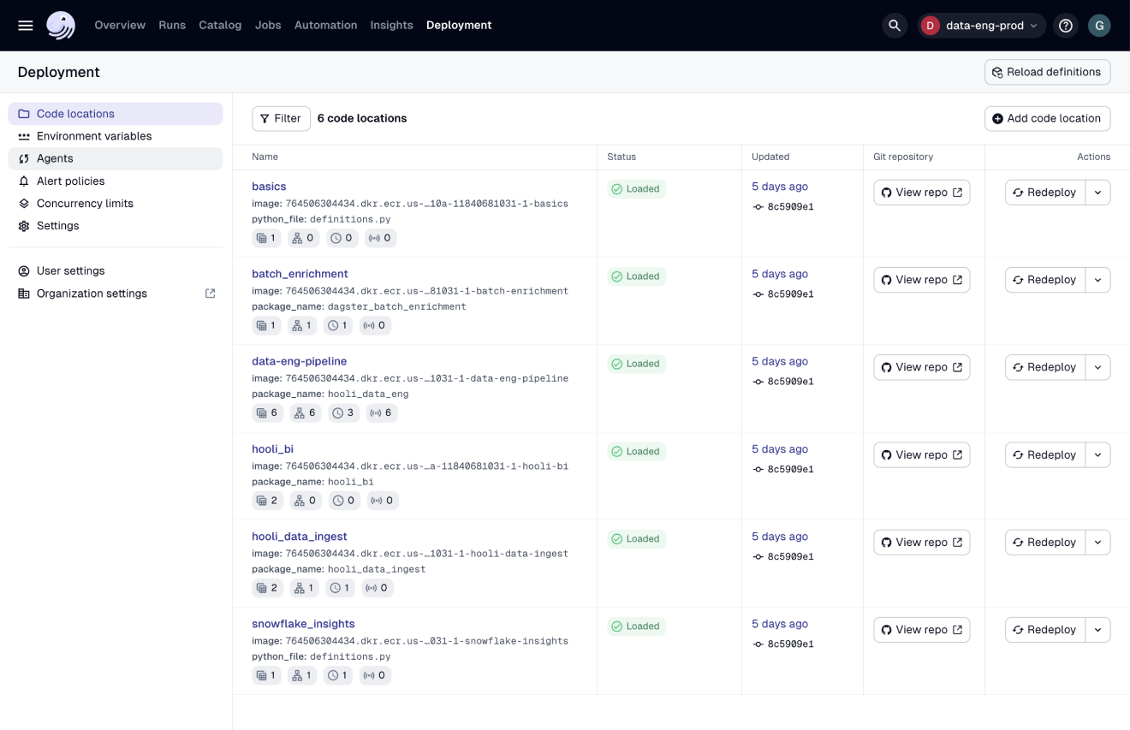Open the Insights navigation item
This screenshot has width=1130, height=730.
click(x=391, y=25)
